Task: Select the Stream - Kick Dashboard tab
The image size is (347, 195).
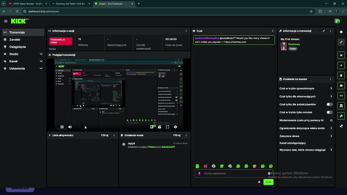Action: click(114, 4)
